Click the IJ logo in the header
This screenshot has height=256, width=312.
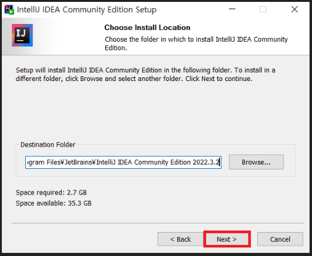pyautogui.click(x=22, y=35)
